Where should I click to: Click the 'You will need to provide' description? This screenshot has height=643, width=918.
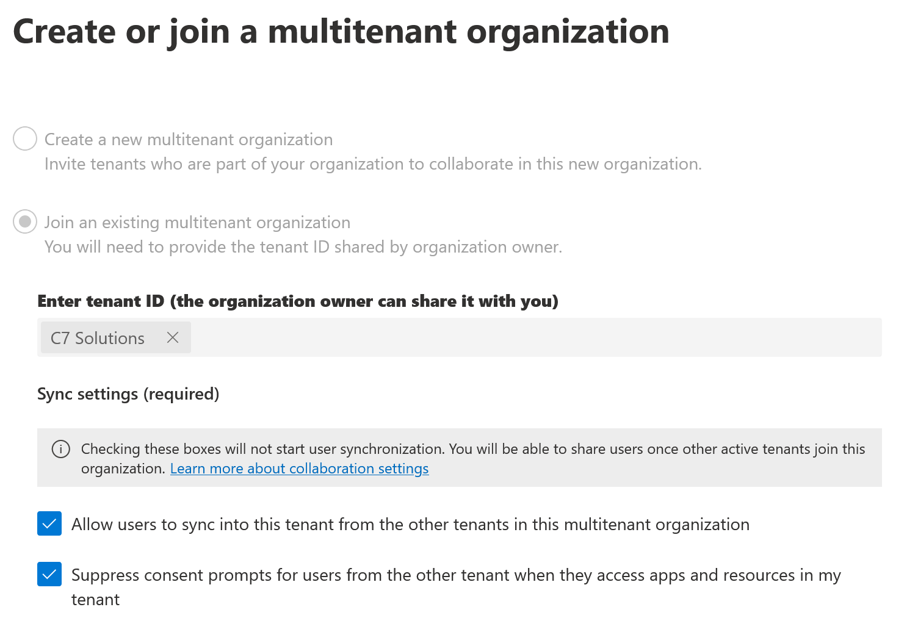[x=303, y=247]
